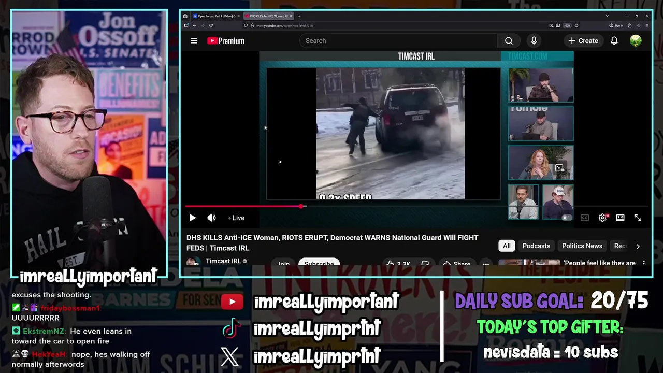Viewport: 663px width, 373px height.
Task: Click the search magnifier button
Action: (x=509, y=41)
